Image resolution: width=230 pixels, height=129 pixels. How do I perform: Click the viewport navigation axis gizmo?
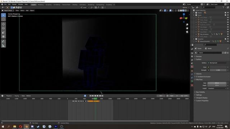tap(184, 18)
